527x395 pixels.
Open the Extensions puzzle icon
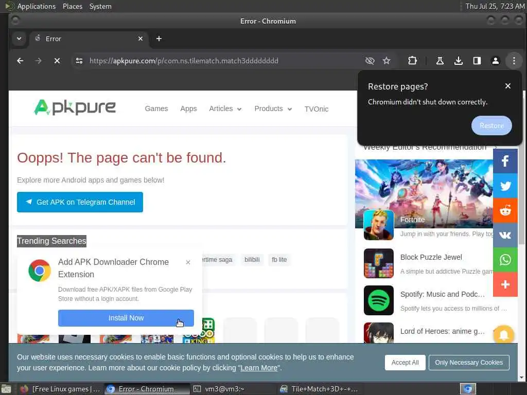tap(412, 61)
